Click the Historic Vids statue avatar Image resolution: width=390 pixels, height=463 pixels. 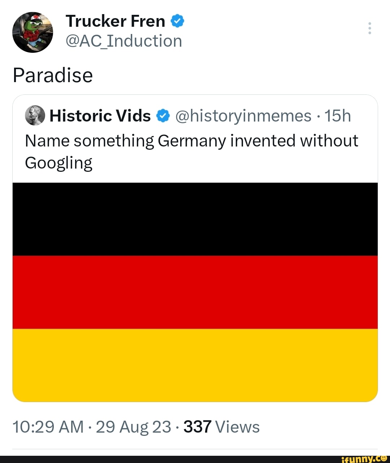(35, 116)
